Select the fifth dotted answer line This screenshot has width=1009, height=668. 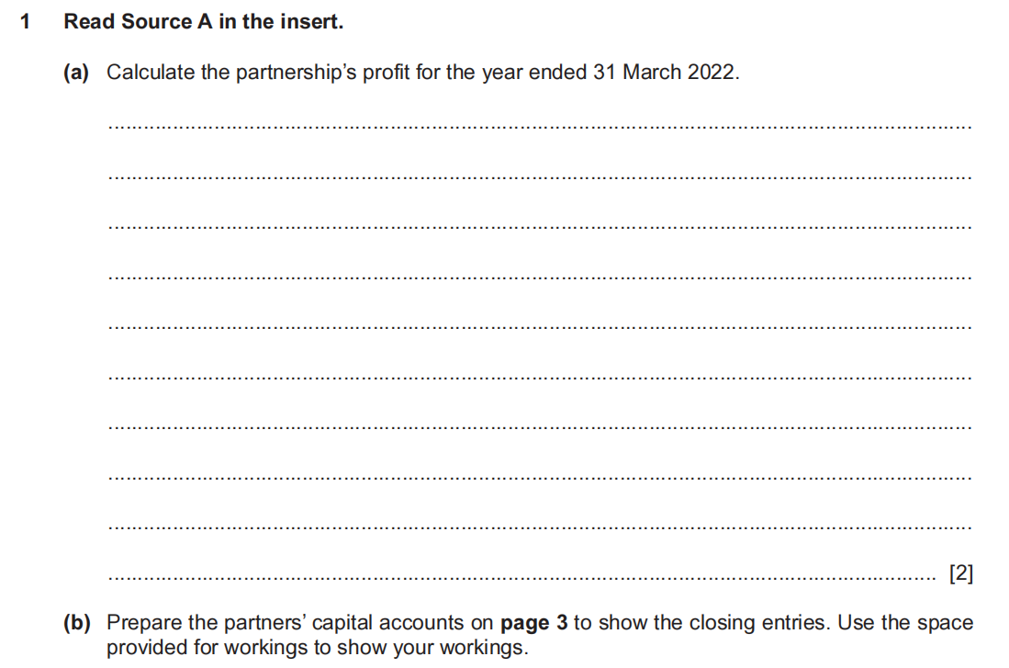538,327
